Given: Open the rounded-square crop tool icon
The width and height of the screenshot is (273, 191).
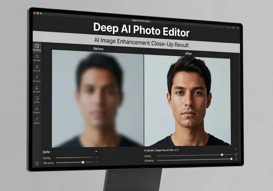Looking at the screenshot, I should (x=37, y=98).
